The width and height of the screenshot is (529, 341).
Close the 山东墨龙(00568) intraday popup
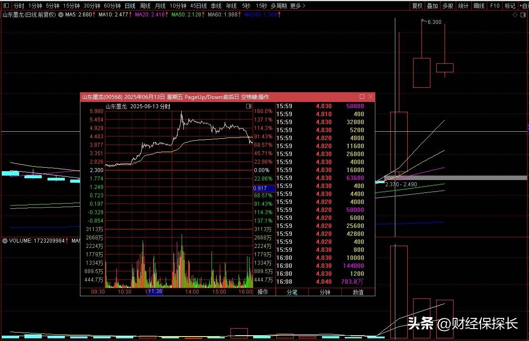pos(370,97)
